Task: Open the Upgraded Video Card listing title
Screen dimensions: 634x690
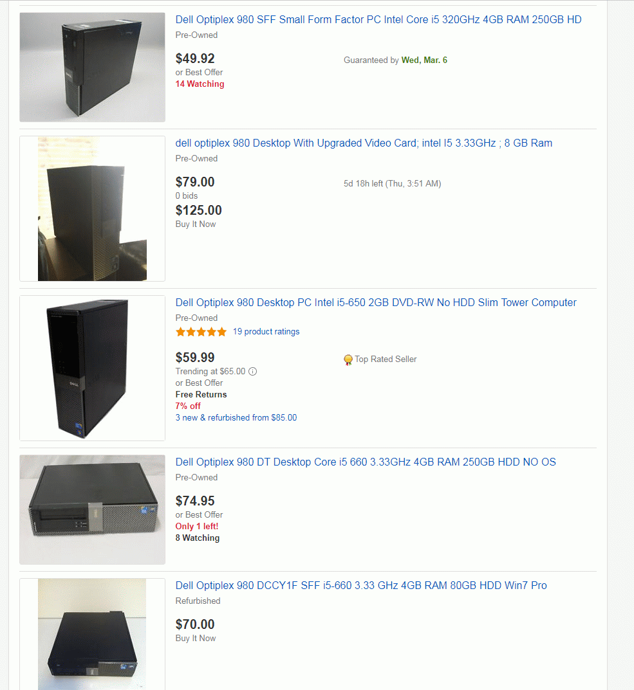Action: [x=364, y=143]
